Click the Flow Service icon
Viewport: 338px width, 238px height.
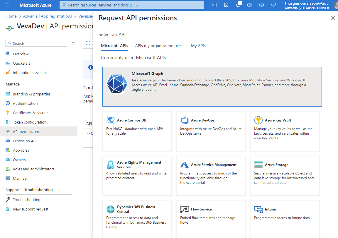click(x=185, y=209)
